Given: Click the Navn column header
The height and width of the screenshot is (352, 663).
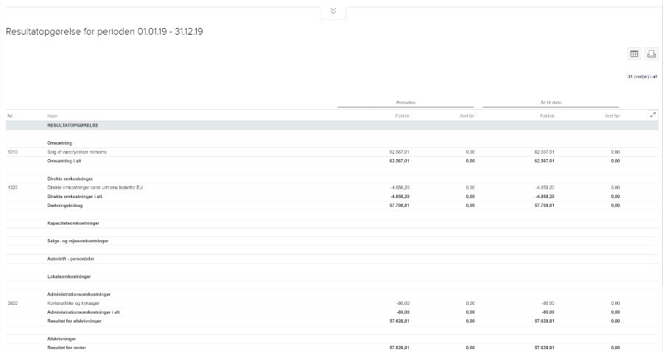Looking at the screenshot, I should click(x=52, y=116).
